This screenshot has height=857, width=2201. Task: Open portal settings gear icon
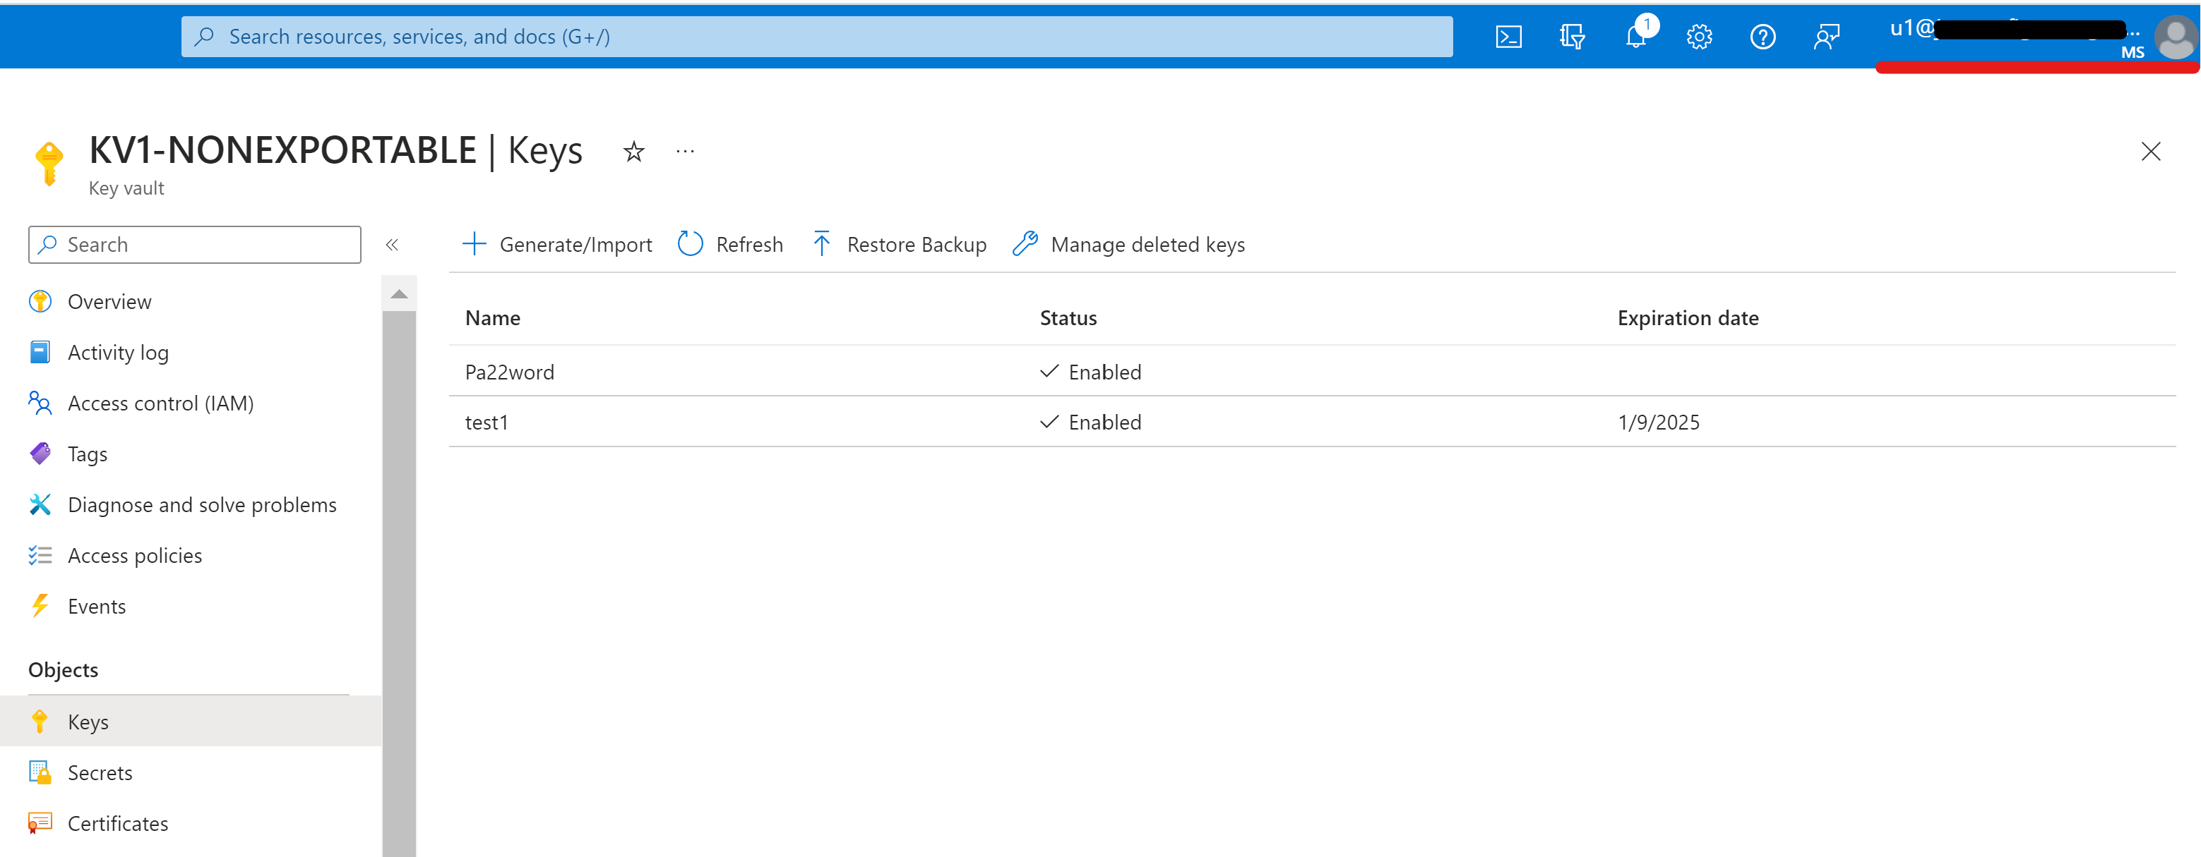pyautogui.click(x=1699, y=37)
